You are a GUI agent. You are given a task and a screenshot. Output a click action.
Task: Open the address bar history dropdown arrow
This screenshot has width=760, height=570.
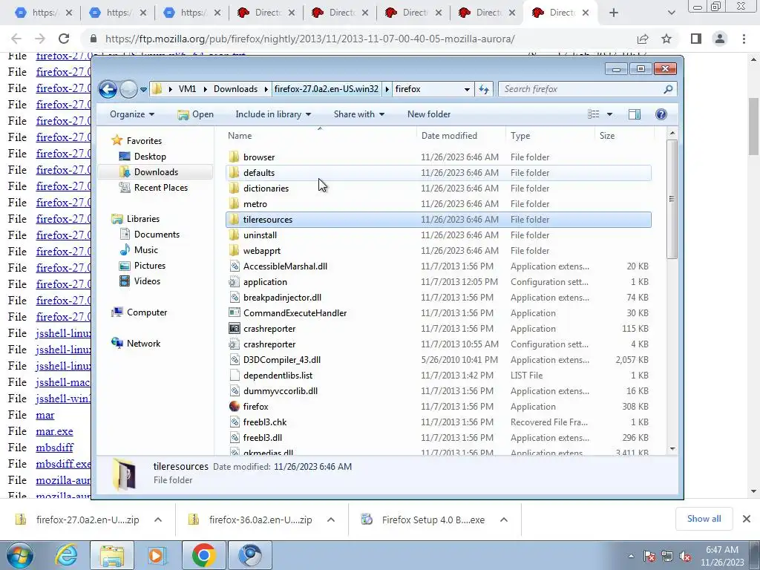(x=467, y=89)
